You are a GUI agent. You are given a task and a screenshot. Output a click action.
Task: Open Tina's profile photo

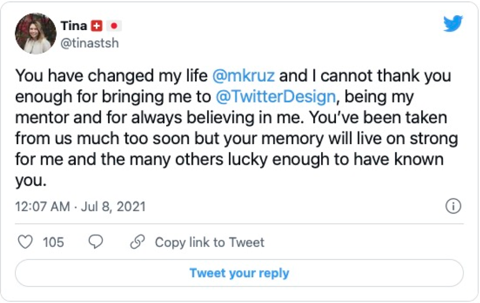coord(35,35)
